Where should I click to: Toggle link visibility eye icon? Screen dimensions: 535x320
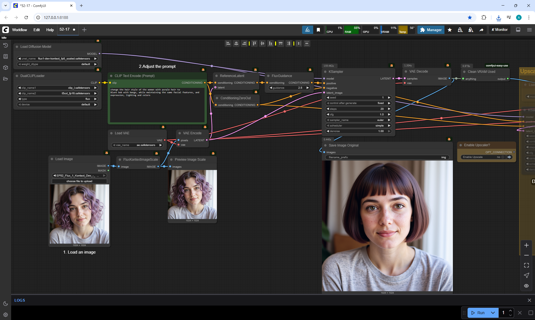(526, 286)
